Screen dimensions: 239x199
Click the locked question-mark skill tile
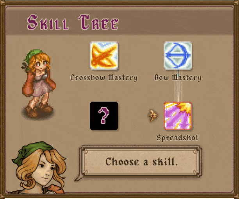104,116
